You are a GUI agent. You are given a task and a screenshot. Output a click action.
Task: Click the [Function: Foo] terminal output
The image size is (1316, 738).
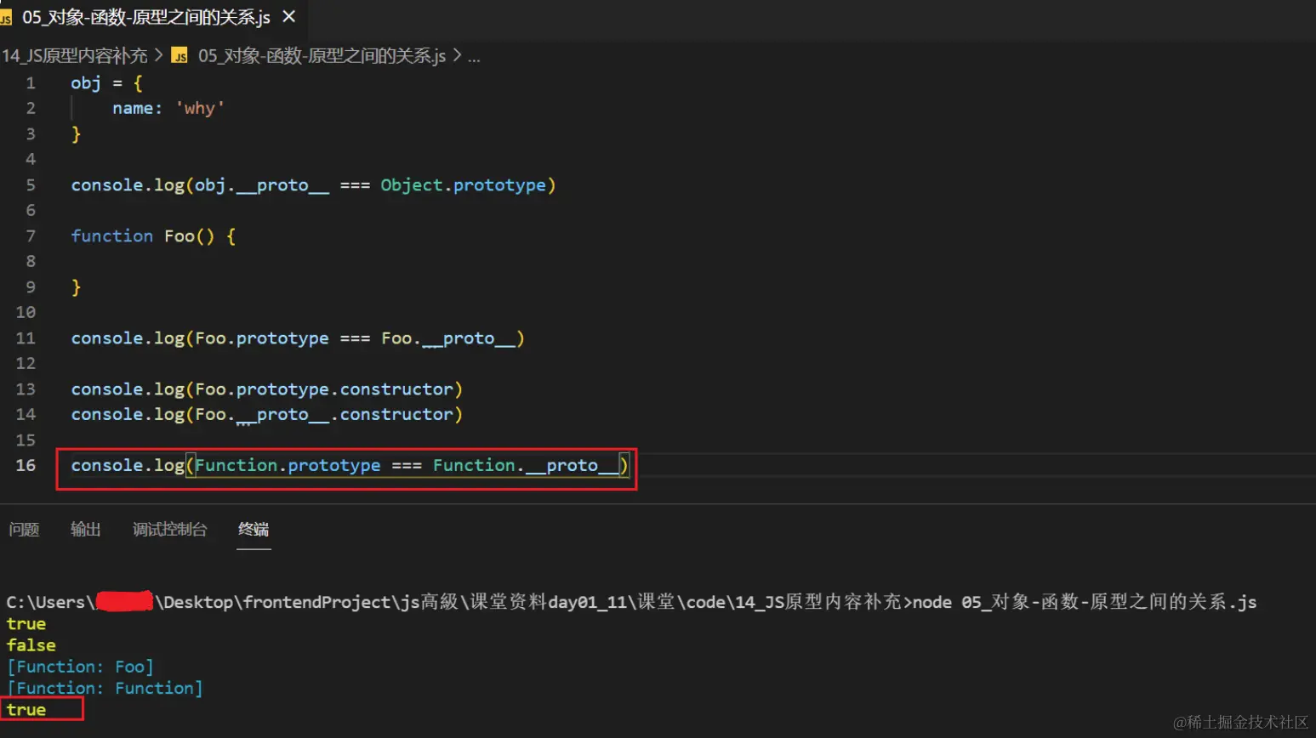pos(80,667)
